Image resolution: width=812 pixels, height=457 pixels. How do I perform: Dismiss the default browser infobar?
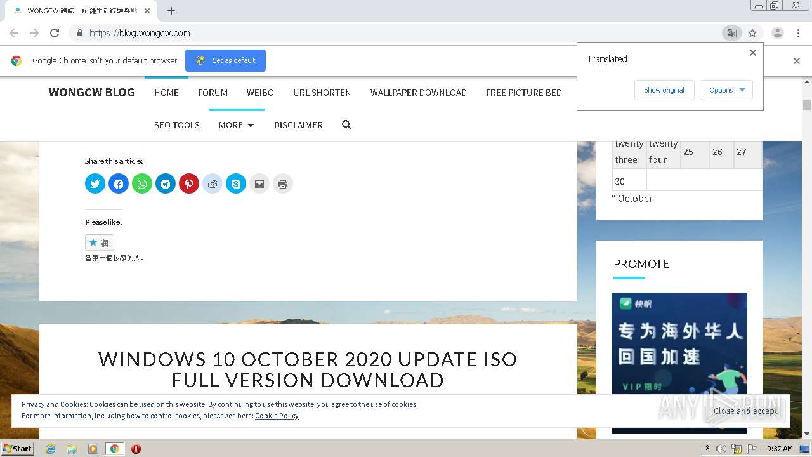(x=797, y=61)
